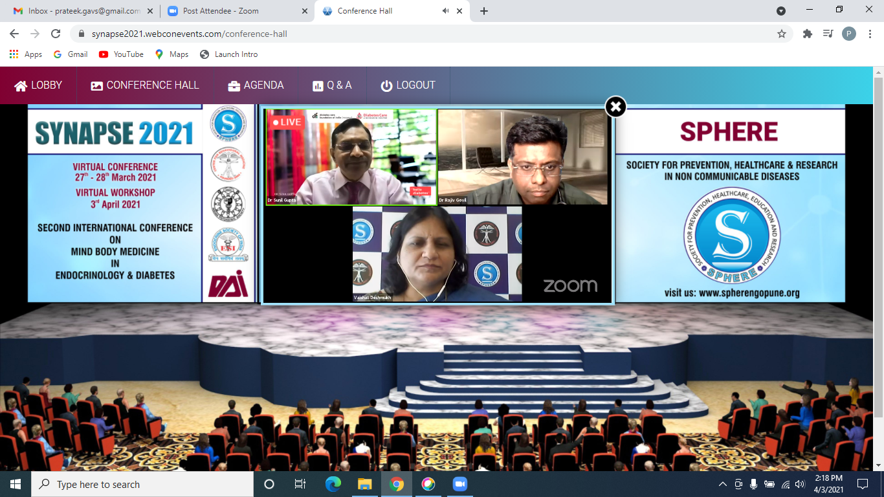Open the Chrome profile avatar
The image size is (884, 497).
pyautogui.click(x=849, y=34)
